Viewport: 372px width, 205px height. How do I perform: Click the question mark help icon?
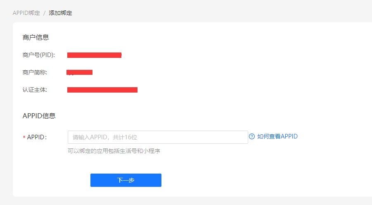pos(252,136)
